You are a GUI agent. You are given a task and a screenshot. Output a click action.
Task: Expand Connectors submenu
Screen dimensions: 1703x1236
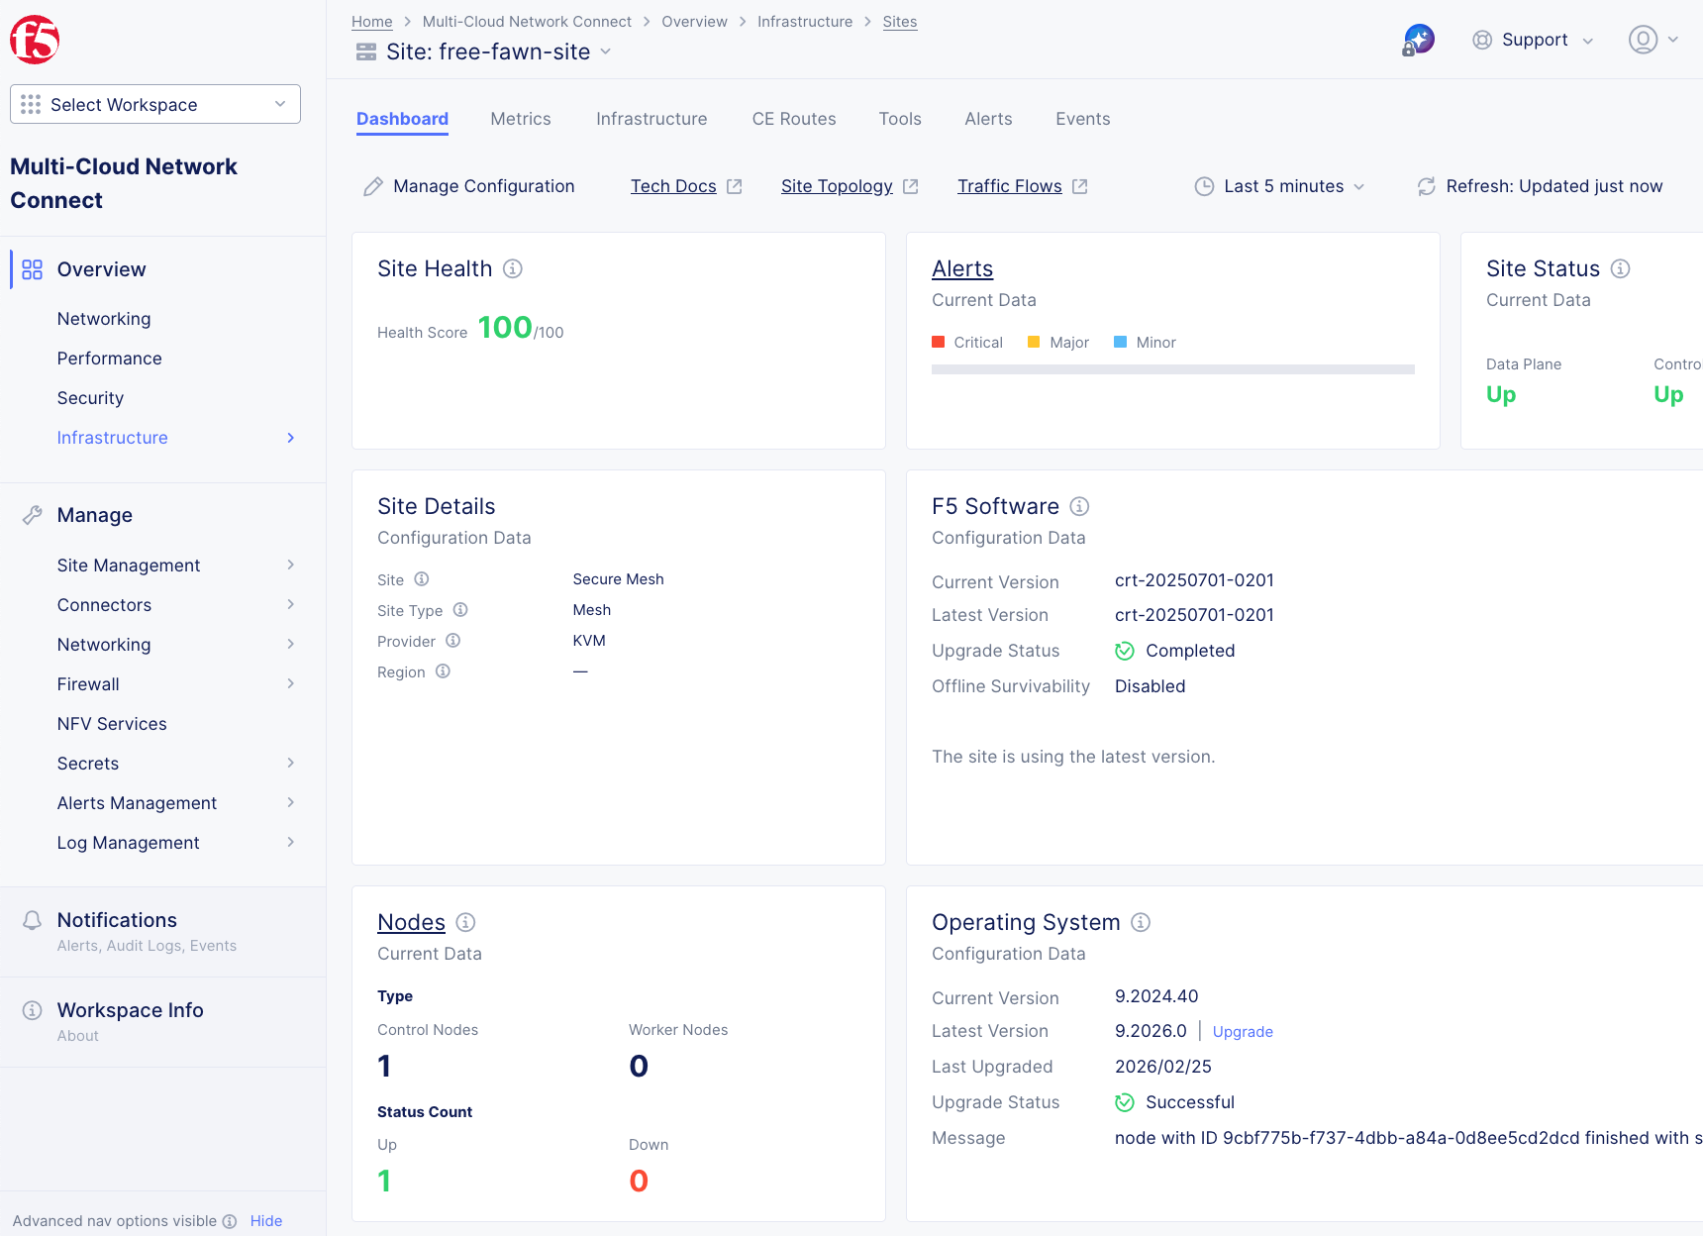pos(176,605)
